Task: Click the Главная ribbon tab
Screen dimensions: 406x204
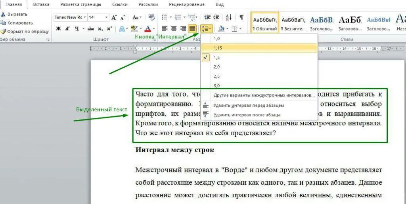Action: pos(14,4)
